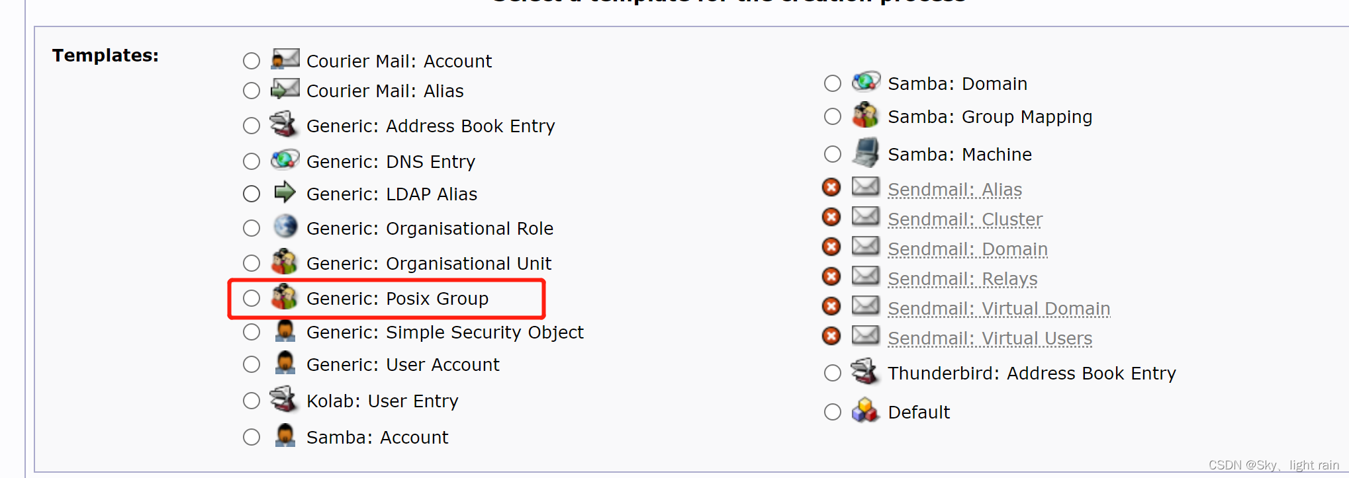Viewport: 1349px width, 478px height.
Task: Click the envelope icon for Sendmail: Virtual Domain
Action: (x=866, y=305)
